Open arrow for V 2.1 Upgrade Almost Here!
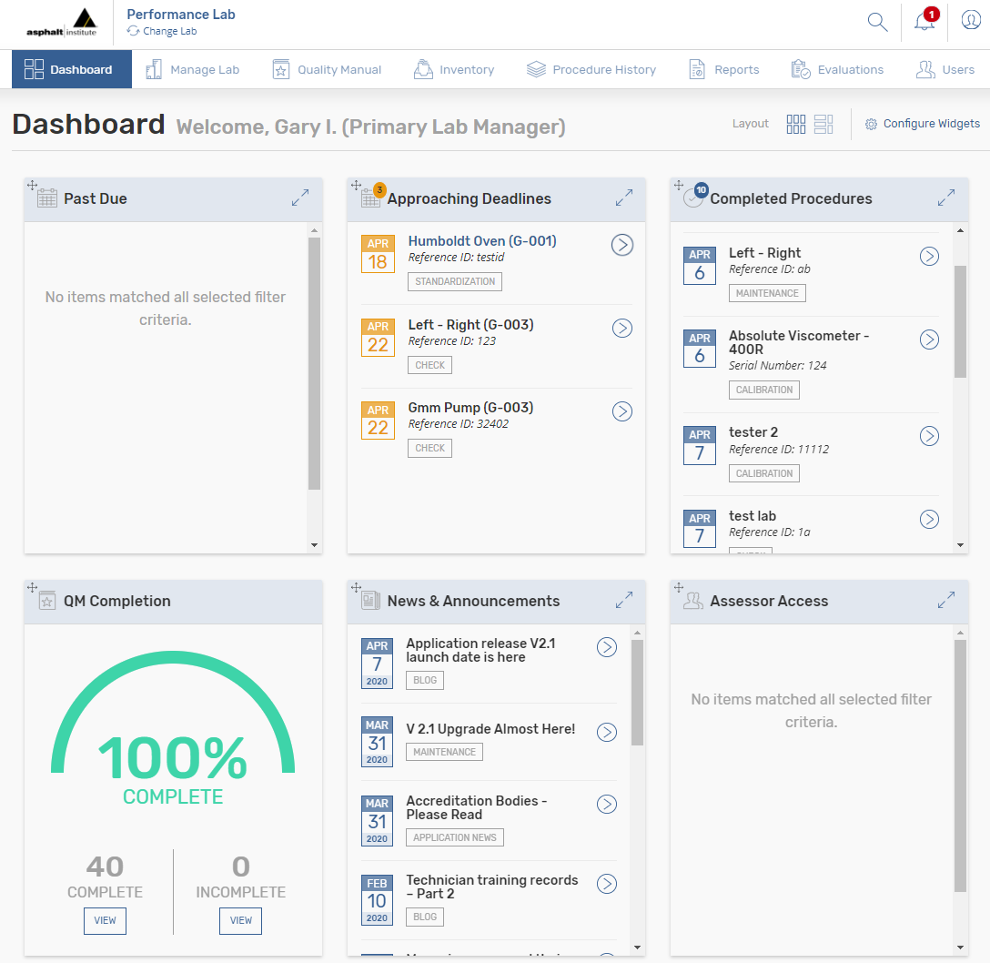990x963 pixels. click(x=607, y=732)
